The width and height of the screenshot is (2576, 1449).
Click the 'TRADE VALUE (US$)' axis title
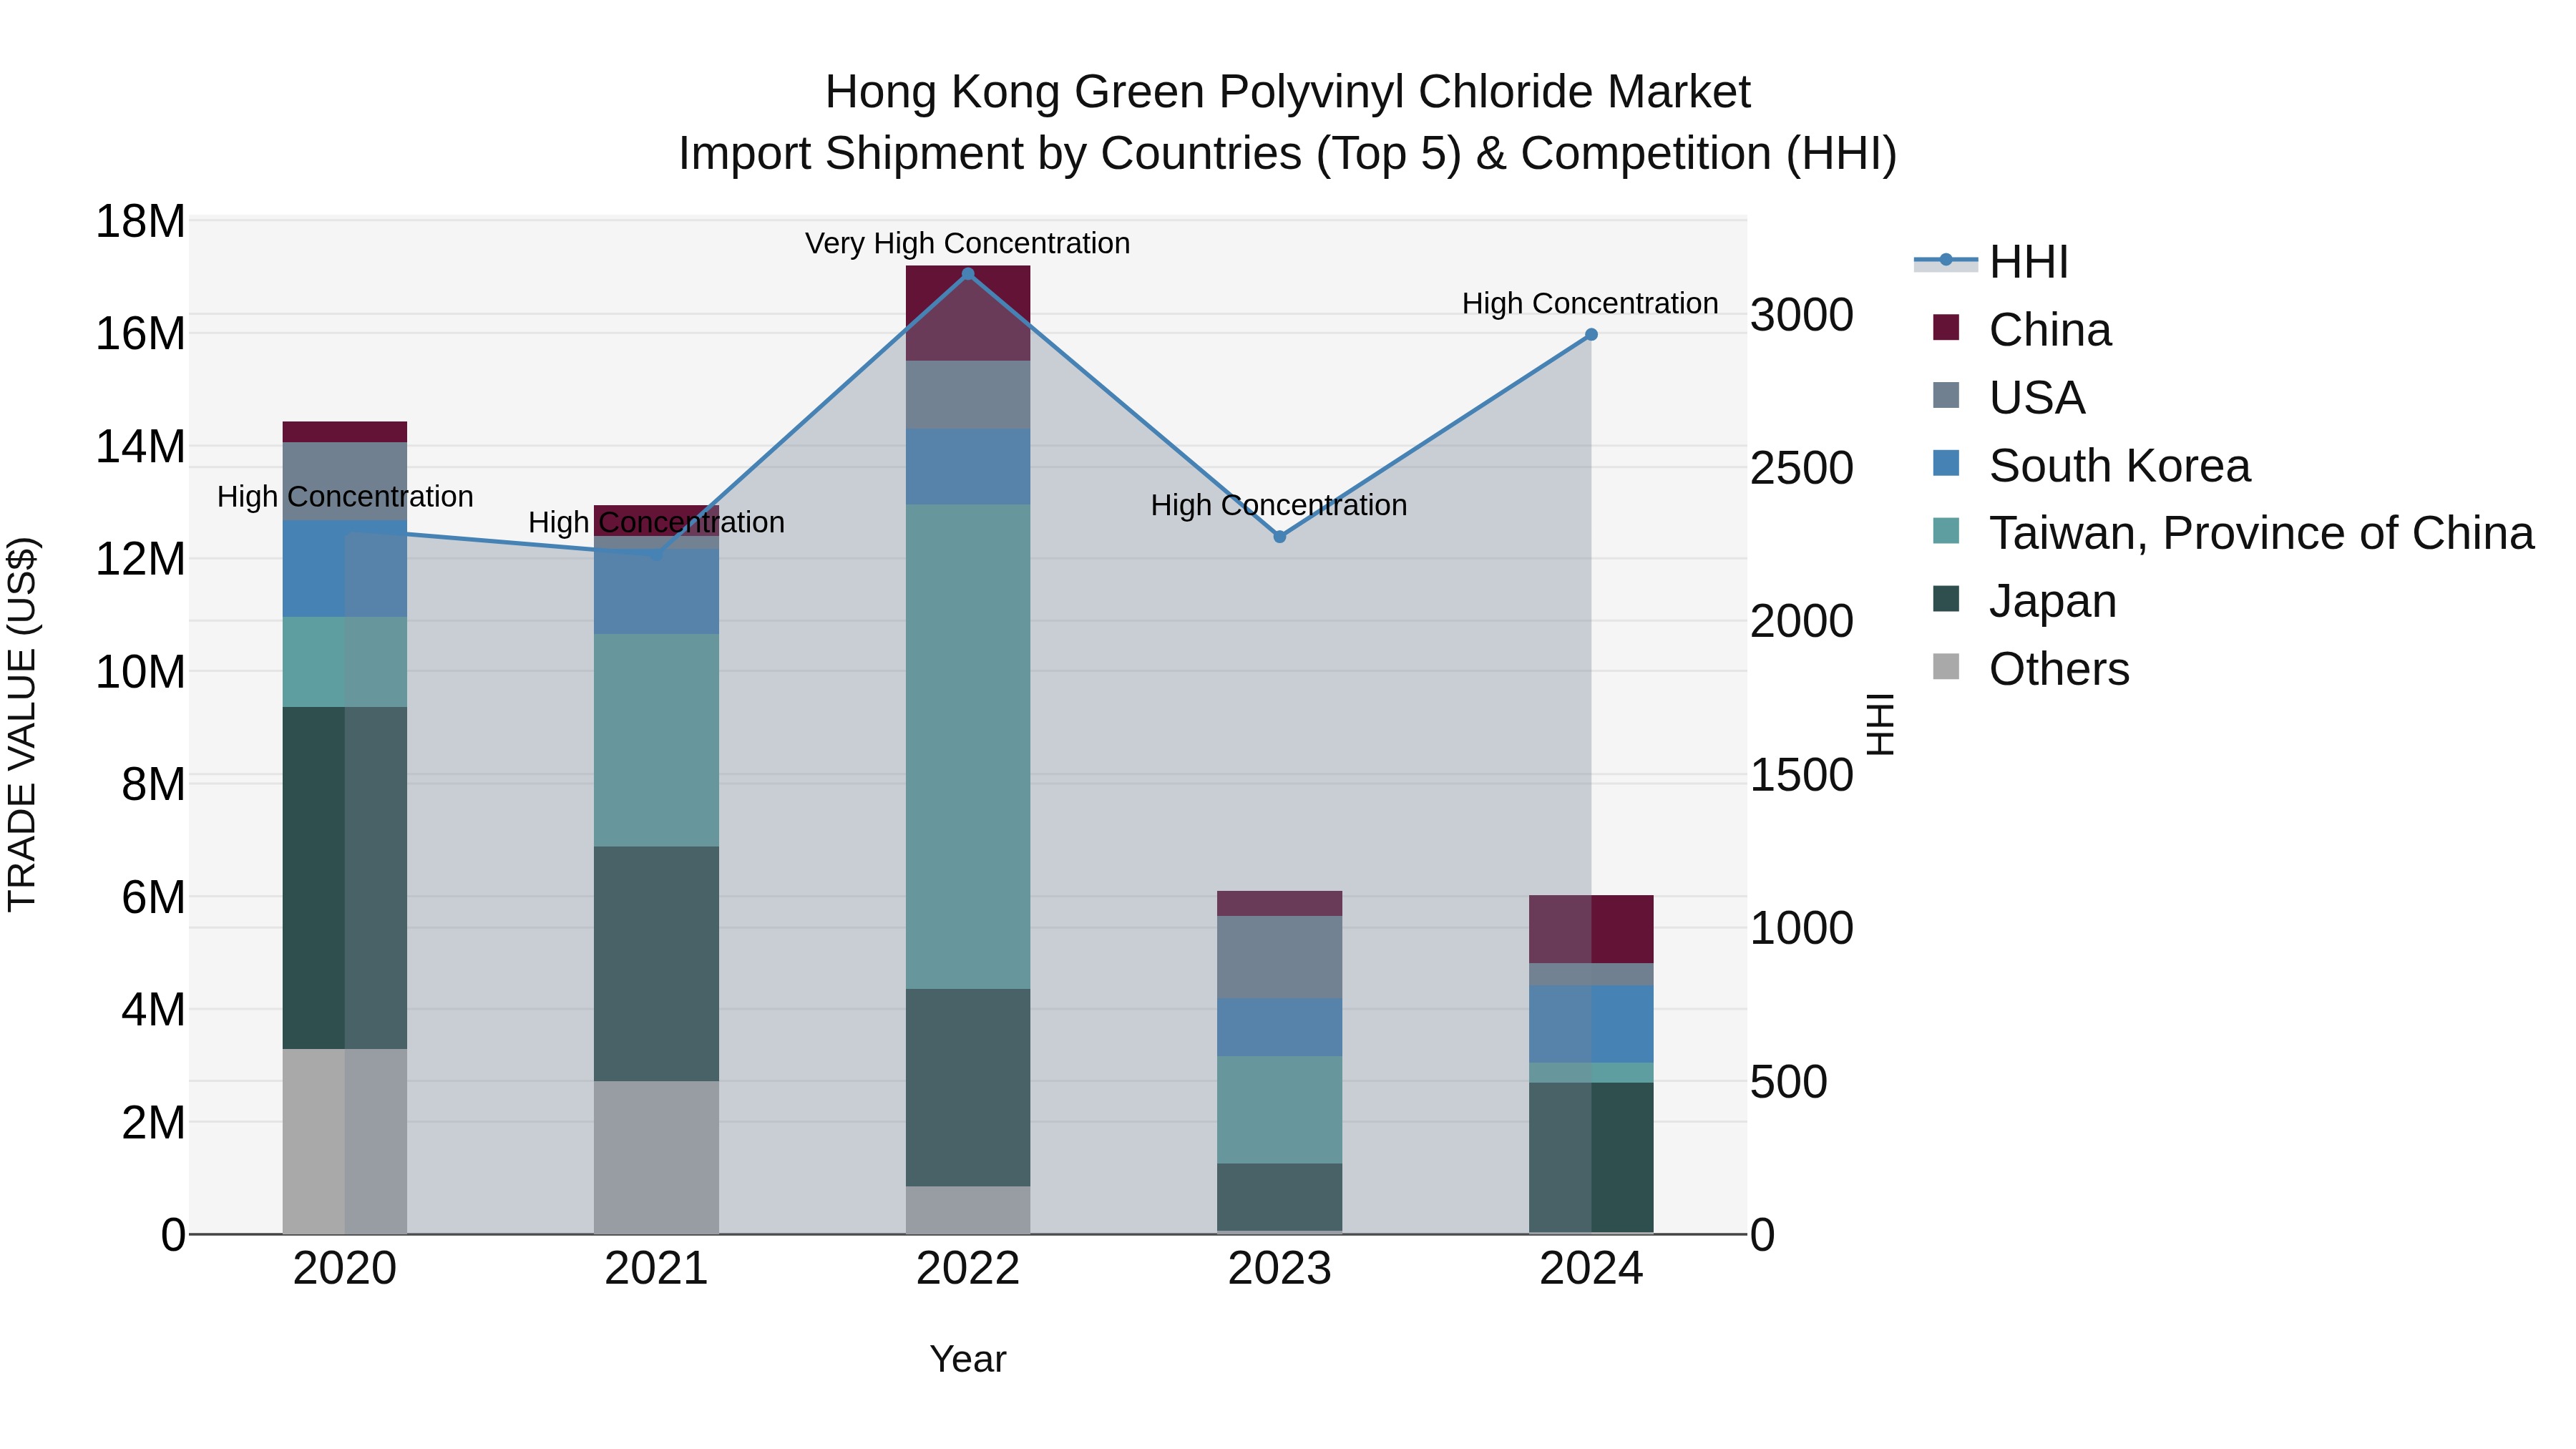pos(22,725)
